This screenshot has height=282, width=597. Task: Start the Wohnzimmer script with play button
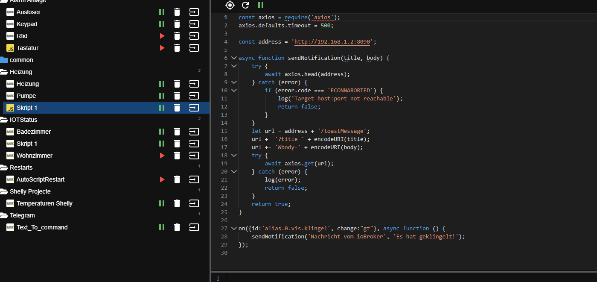click(162, 156)
